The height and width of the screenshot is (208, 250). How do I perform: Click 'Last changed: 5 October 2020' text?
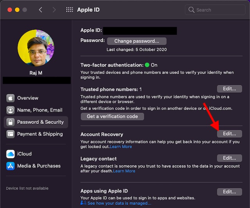137,50
